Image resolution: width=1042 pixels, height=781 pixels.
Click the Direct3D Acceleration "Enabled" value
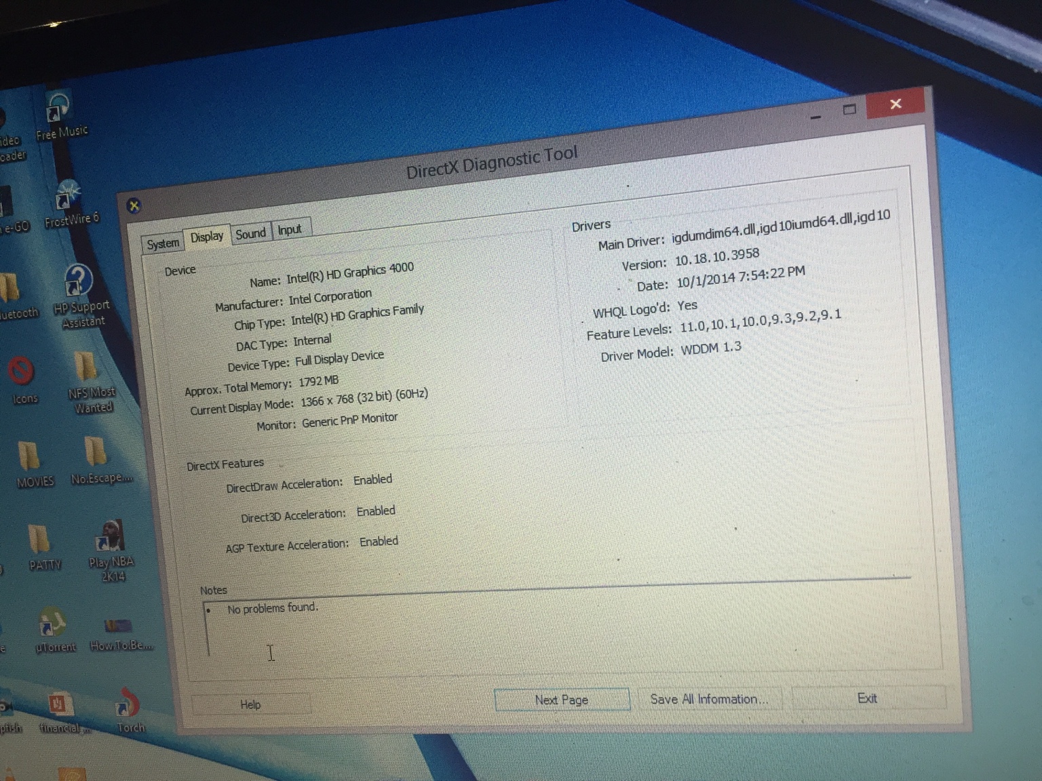(x=376, y=511)
